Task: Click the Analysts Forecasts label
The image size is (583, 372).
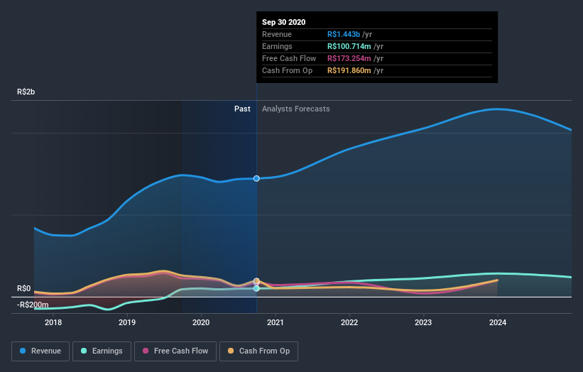Action: click(296, 109)
